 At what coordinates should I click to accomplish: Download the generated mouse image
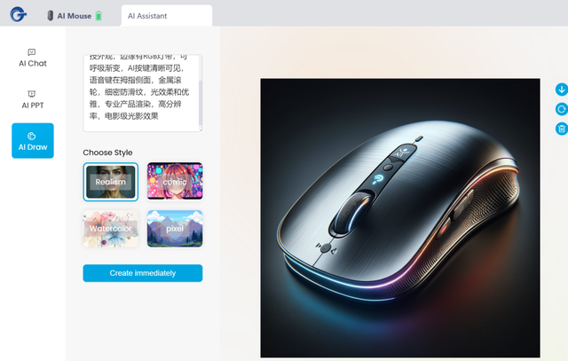tap(562, 90)
